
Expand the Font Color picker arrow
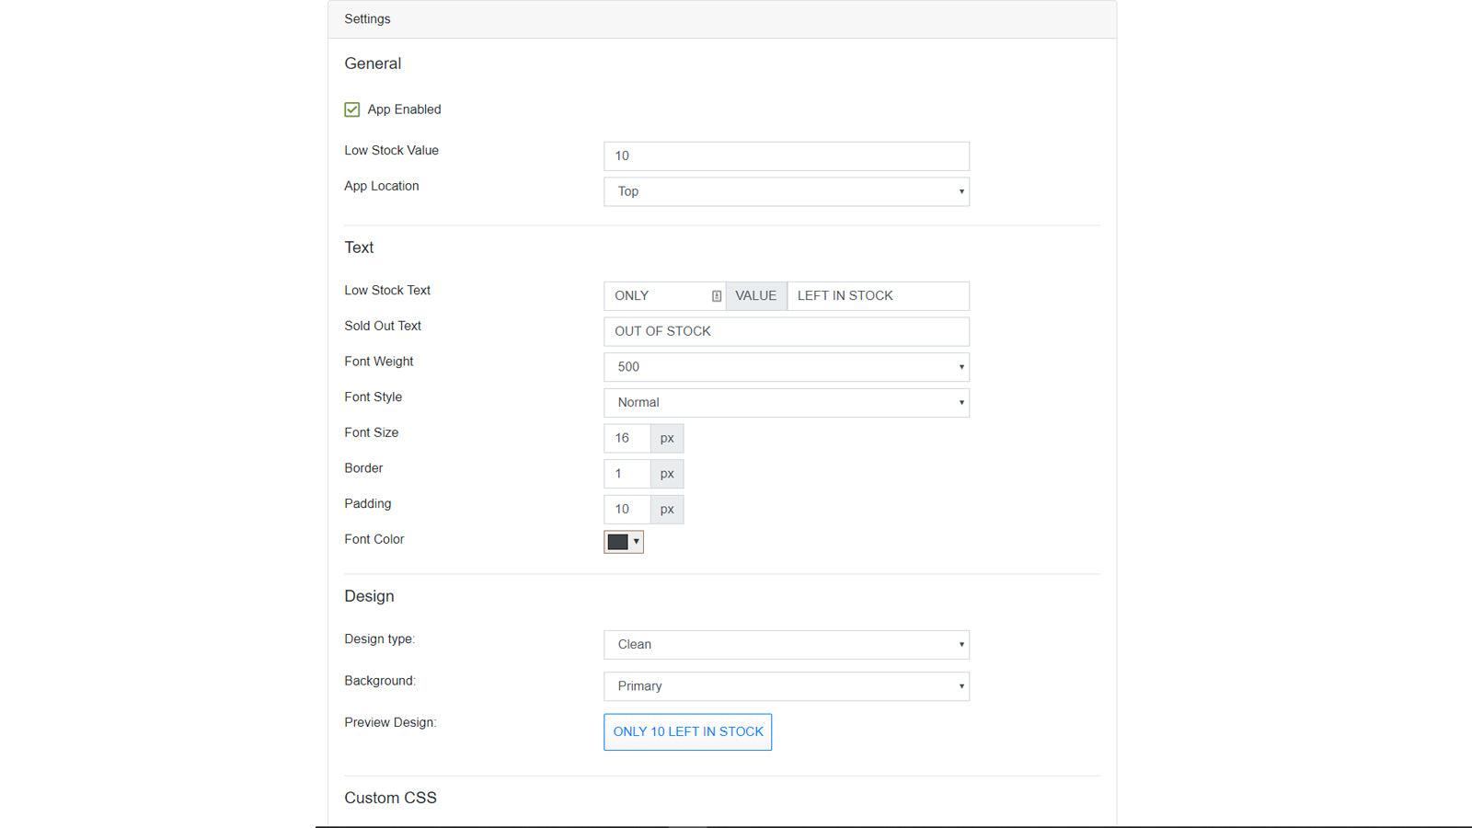pyautogui.click(x=635, y=542)
